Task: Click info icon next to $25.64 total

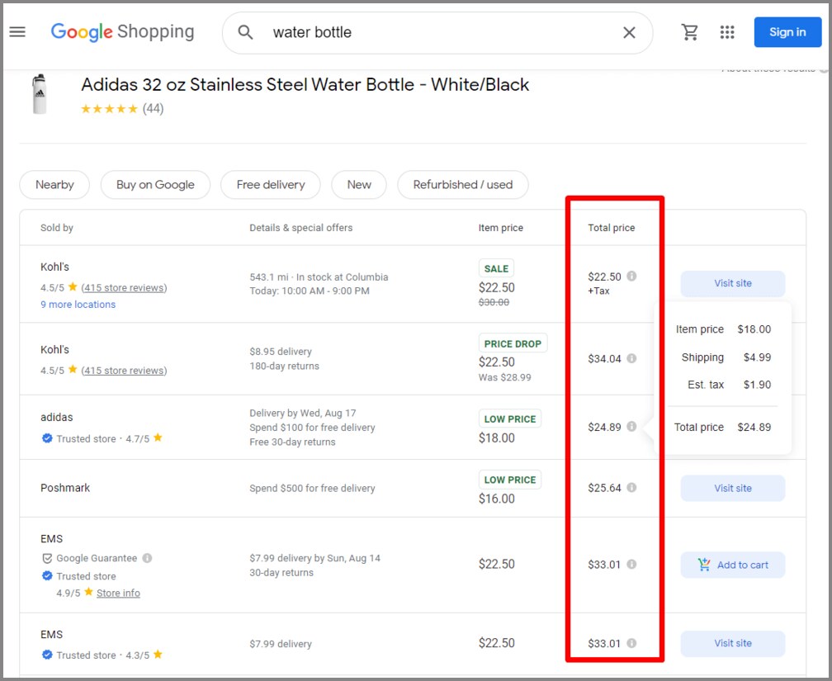Action: coord(631,487)
